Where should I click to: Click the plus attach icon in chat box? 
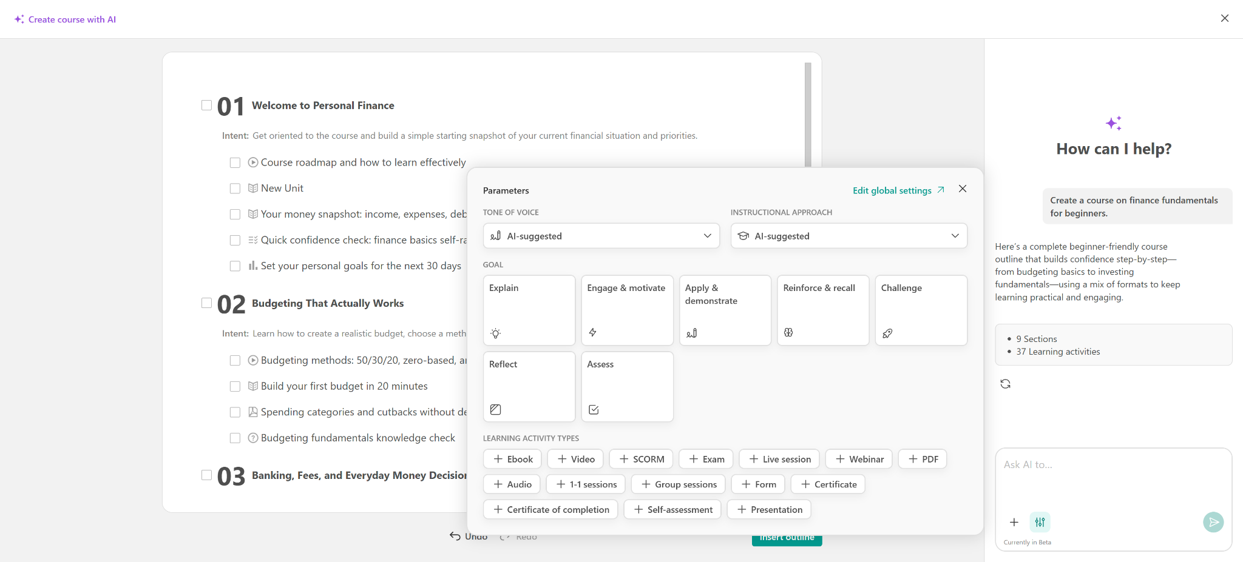pyautogui.click(x=1014, y=522)
